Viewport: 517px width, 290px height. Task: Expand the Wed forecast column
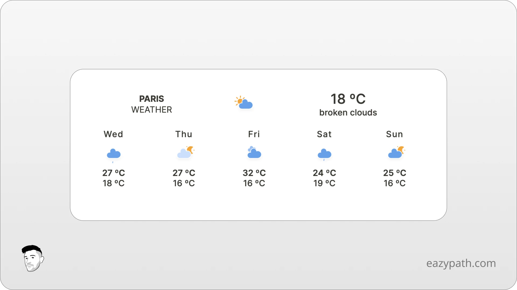pos(113,158)
